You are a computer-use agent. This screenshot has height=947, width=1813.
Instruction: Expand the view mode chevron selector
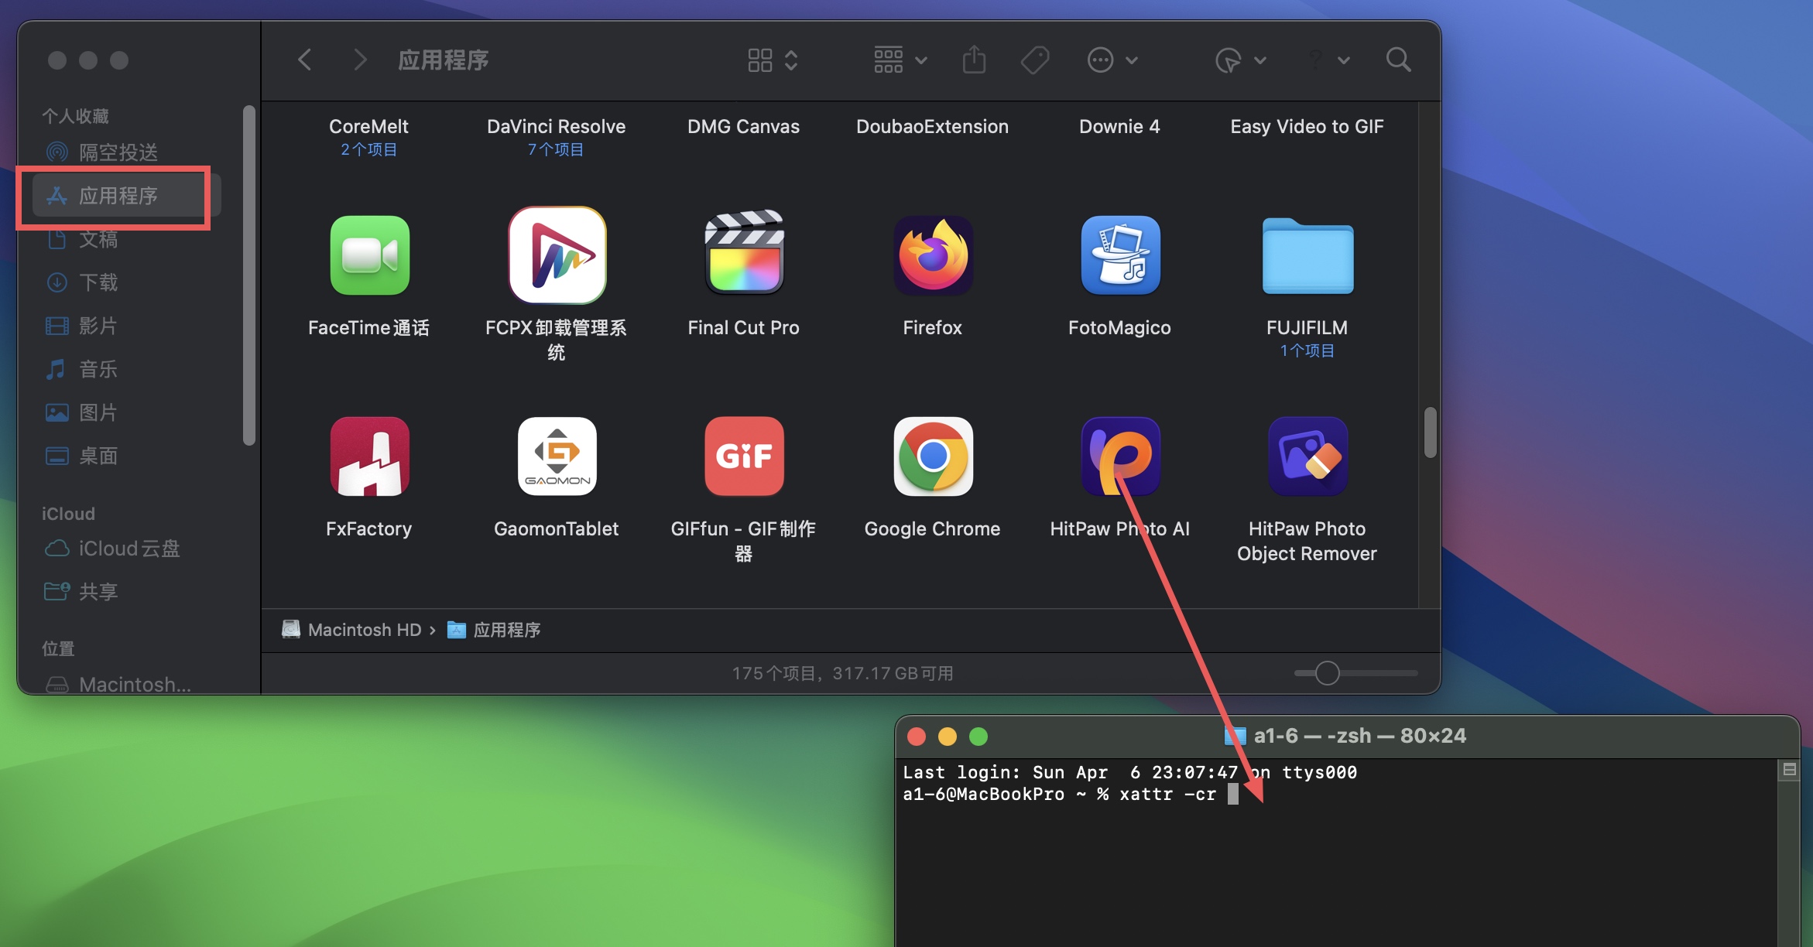791,60
